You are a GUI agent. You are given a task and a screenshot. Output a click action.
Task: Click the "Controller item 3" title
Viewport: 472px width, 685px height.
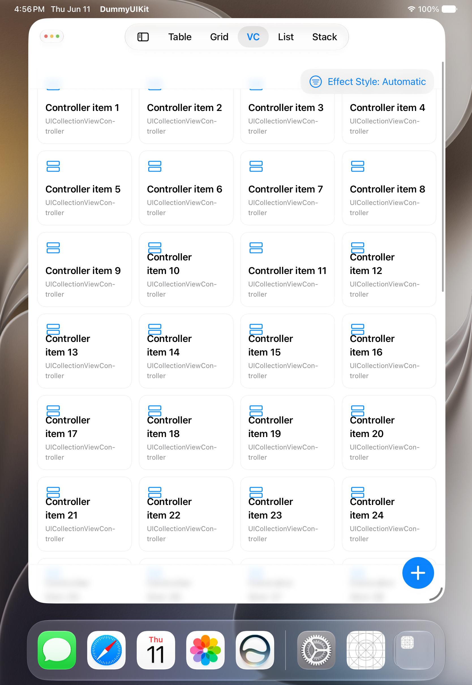tap(286, 108)
